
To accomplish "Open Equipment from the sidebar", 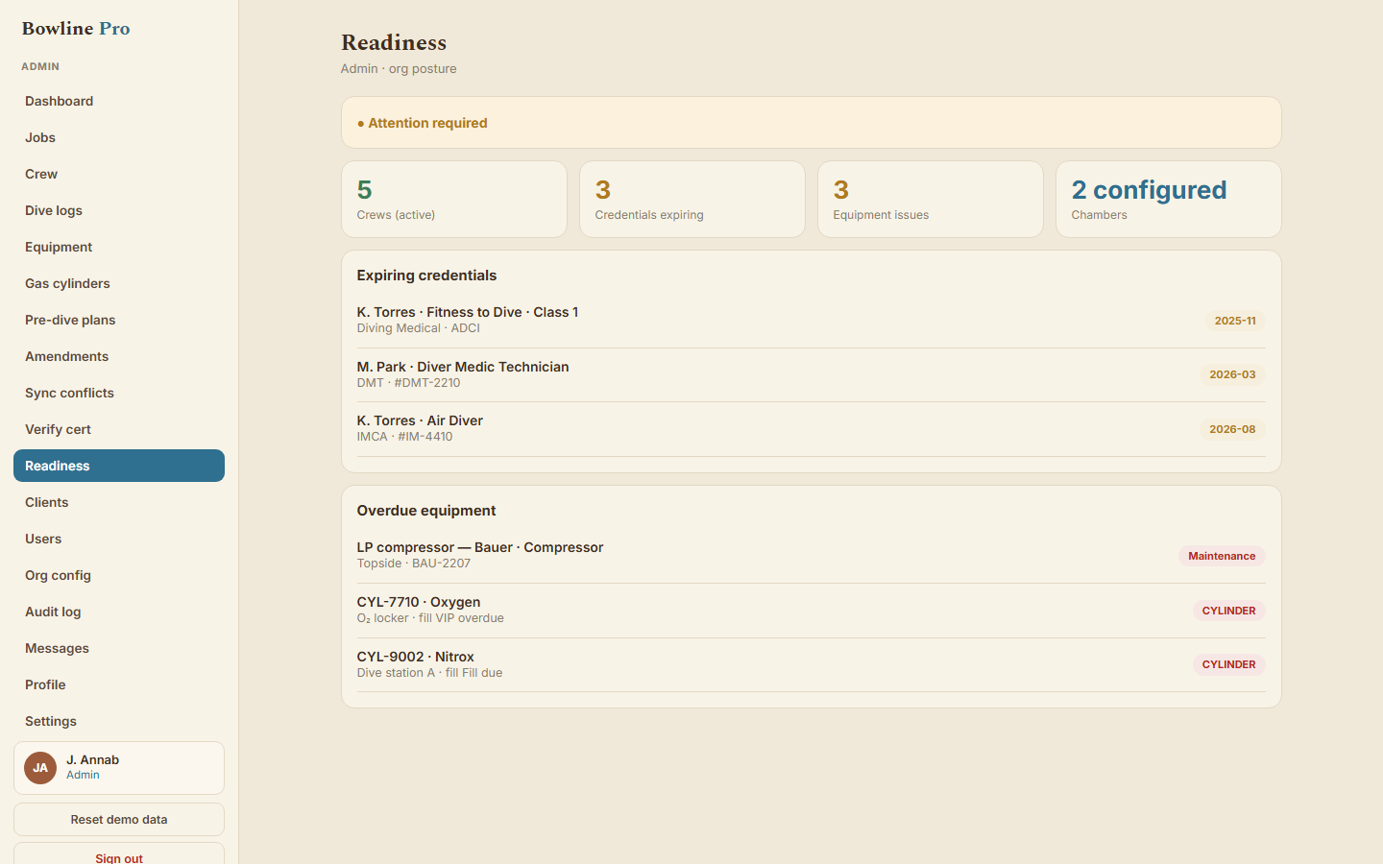I will coord(119,247).
